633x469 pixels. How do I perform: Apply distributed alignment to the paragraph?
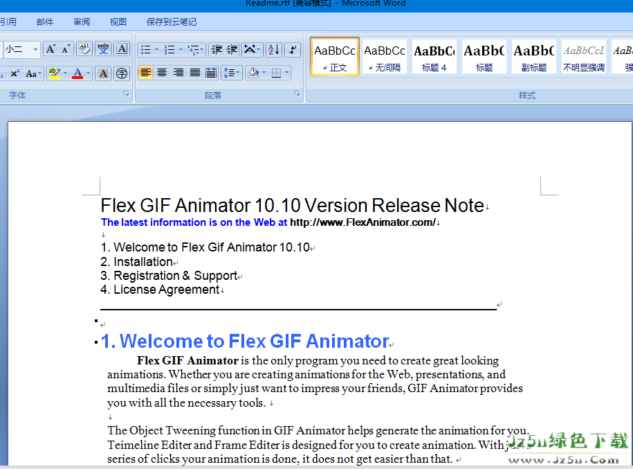point(211,73)
